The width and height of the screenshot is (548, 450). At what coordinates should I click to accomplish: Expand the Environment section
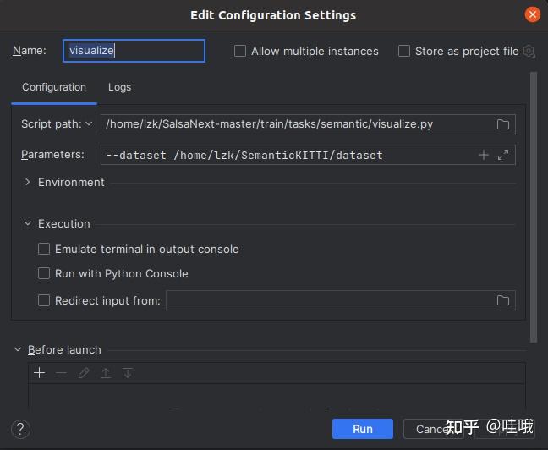28,182
